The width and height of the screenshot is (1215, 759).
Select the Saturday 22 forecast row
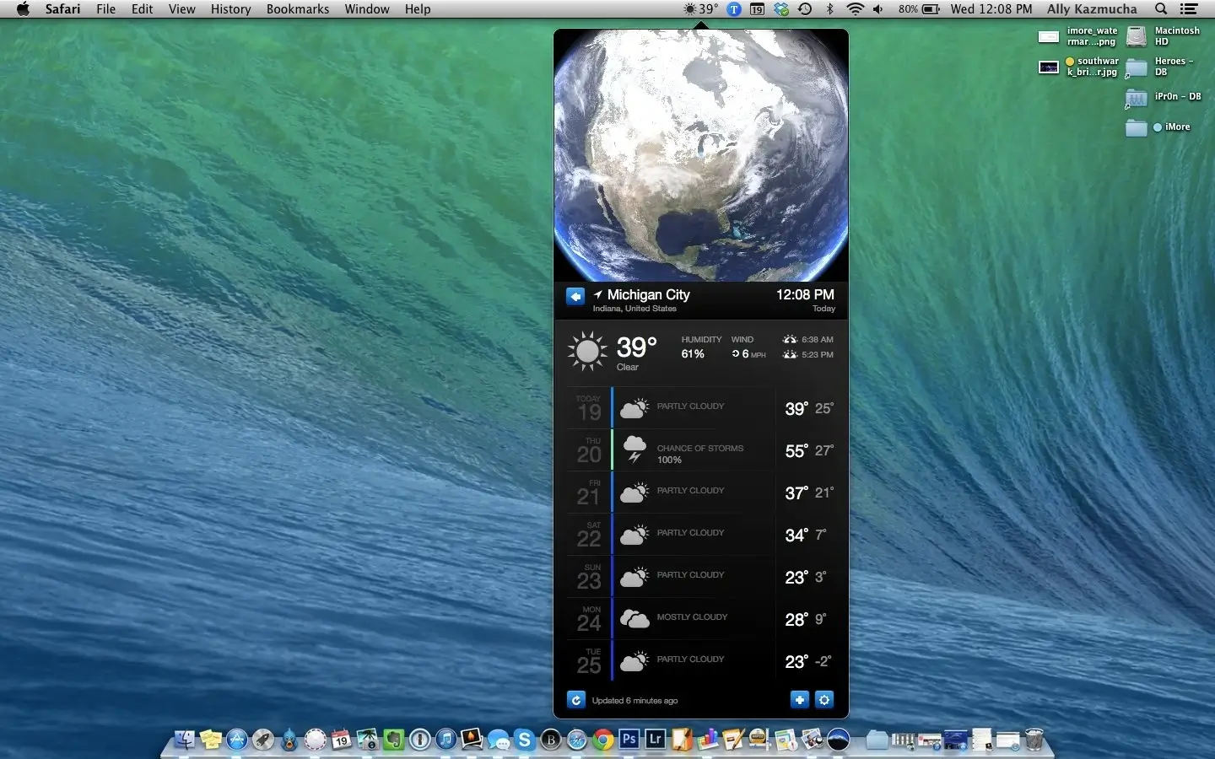click(701, 535)
